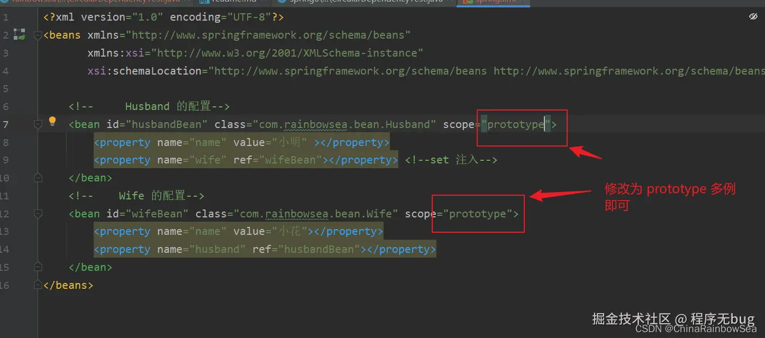Collapse the wifeBean bean fold marker on line 12
The height and width of the screenshot is (338, 765).
[38, 214]
